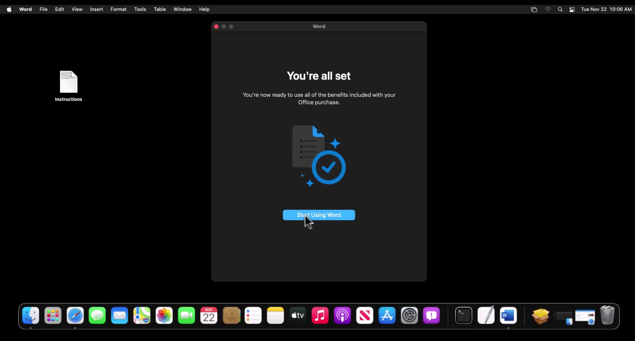Open Spotlight search in menu bar
The width and height of the screenshot is (635, 341).
pyautogui.click(x=560, y=9)
